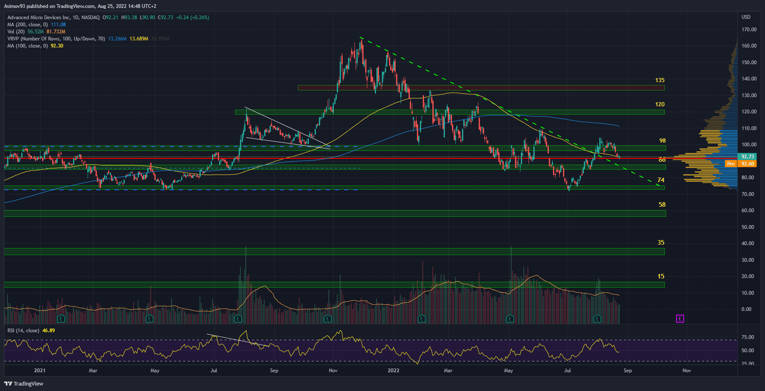
Task: Open the earnings marker just before May 2021
Action: point(149,319)
